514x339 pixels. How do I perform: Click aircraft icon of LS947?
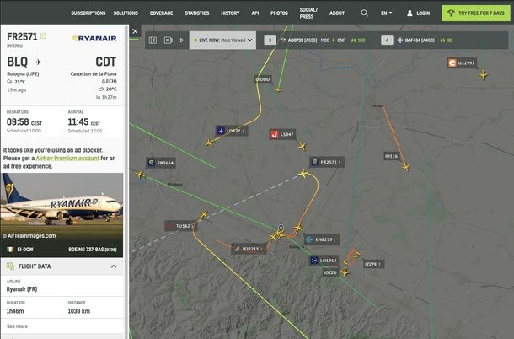[302, 146]
